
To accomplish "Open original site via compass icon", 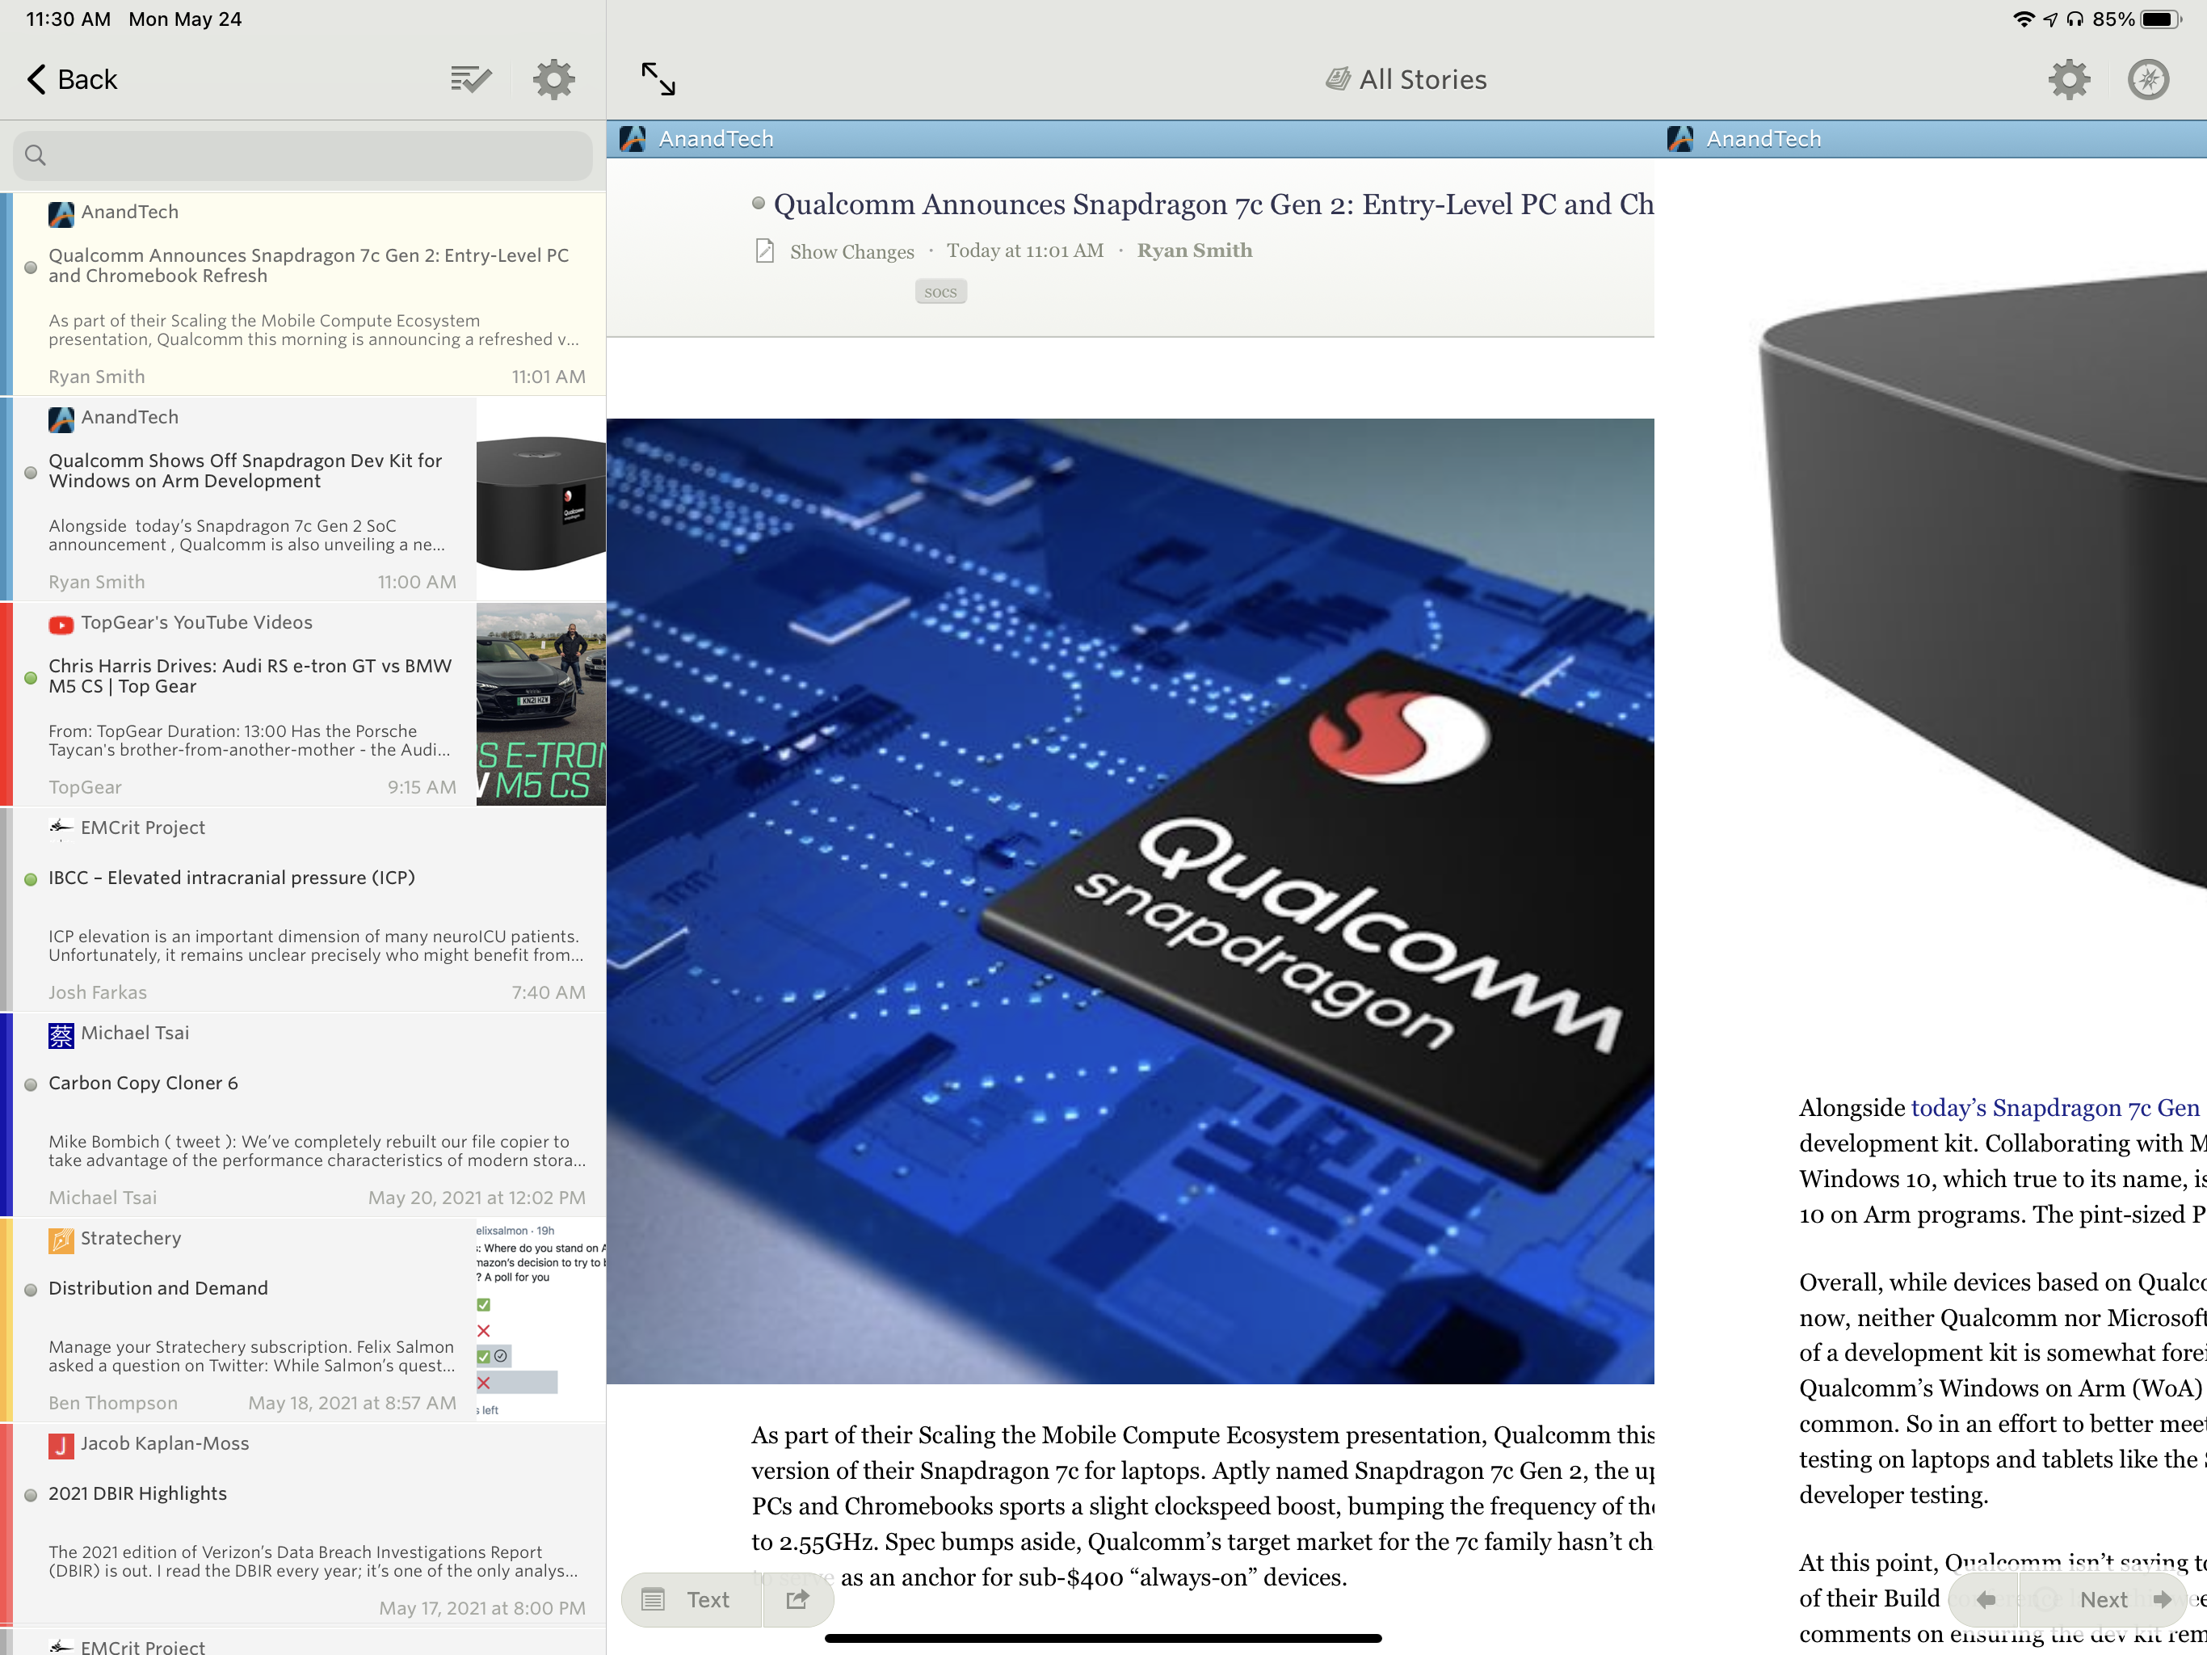I will pyautogui.click(x=2147, y=79).
